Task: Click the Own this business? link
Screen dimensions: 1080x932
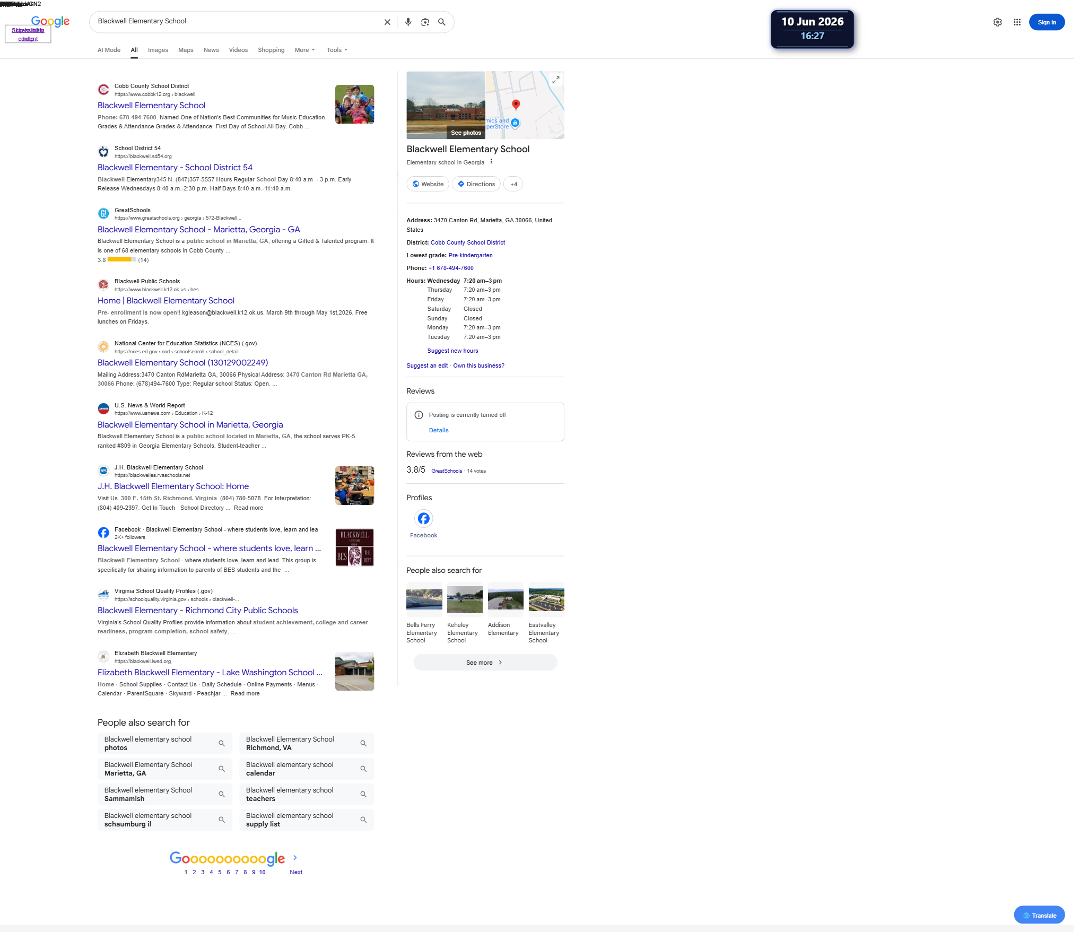Action: click(478, 365)
